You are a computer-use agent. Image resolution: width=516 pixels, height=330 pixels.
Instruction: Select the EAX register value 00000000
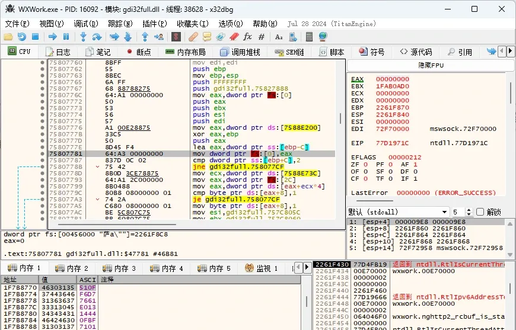[393, 79]
